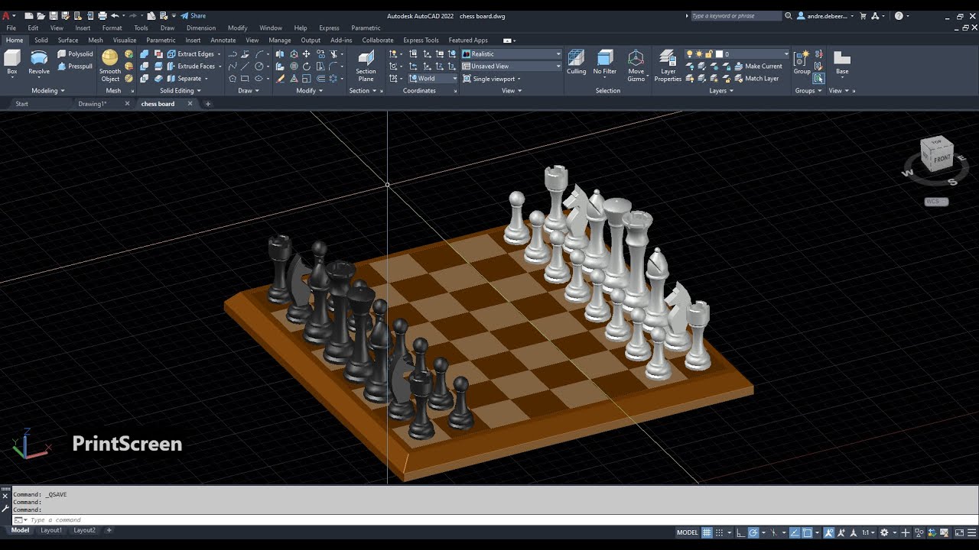Toggle snap mode dots in status bar

pyautogui.click(x=719, y=532)
